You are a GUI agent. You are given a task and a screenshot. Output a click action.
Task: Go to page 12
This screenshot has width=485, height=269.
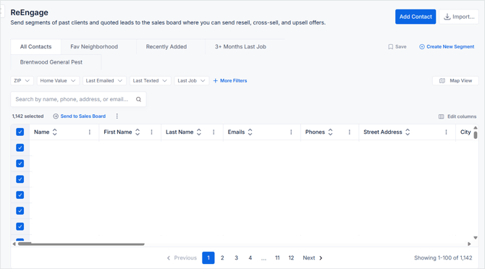pos(291,258)
